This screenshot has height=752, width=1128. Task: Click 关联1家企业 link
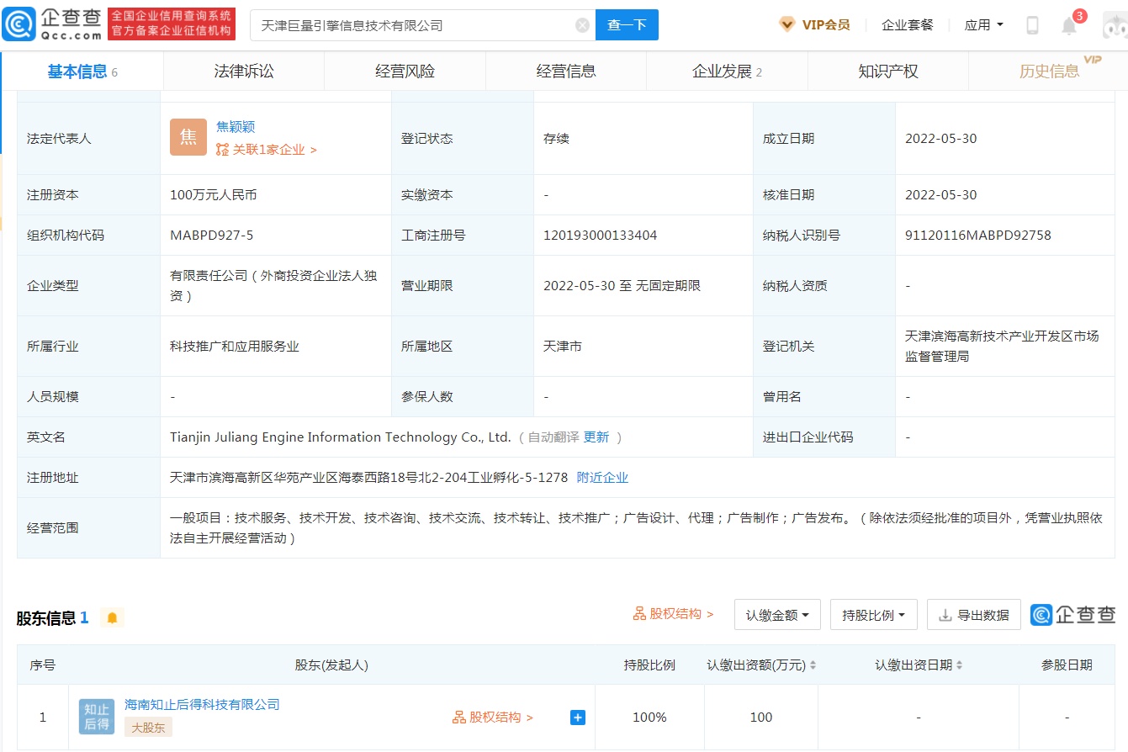pos(267,150)
